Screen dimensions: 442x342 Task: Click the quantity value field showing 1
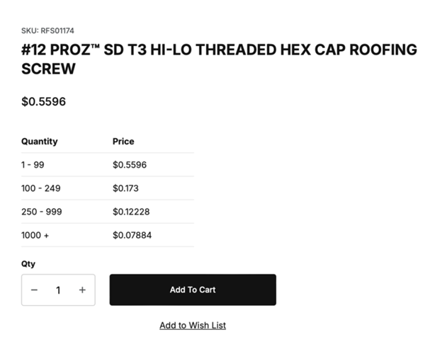pos(58,290)
